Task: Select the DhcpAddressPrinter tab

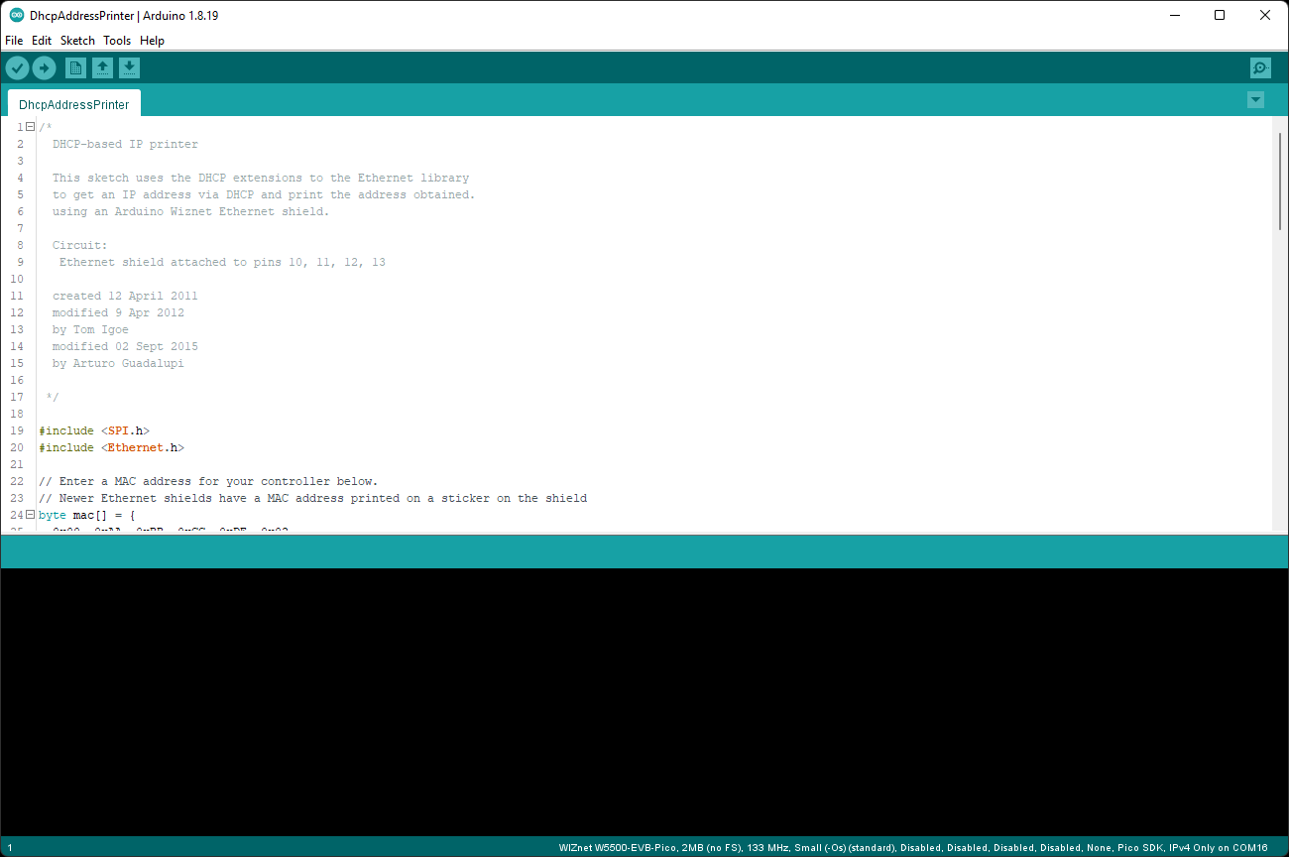Action: [73, 103]
